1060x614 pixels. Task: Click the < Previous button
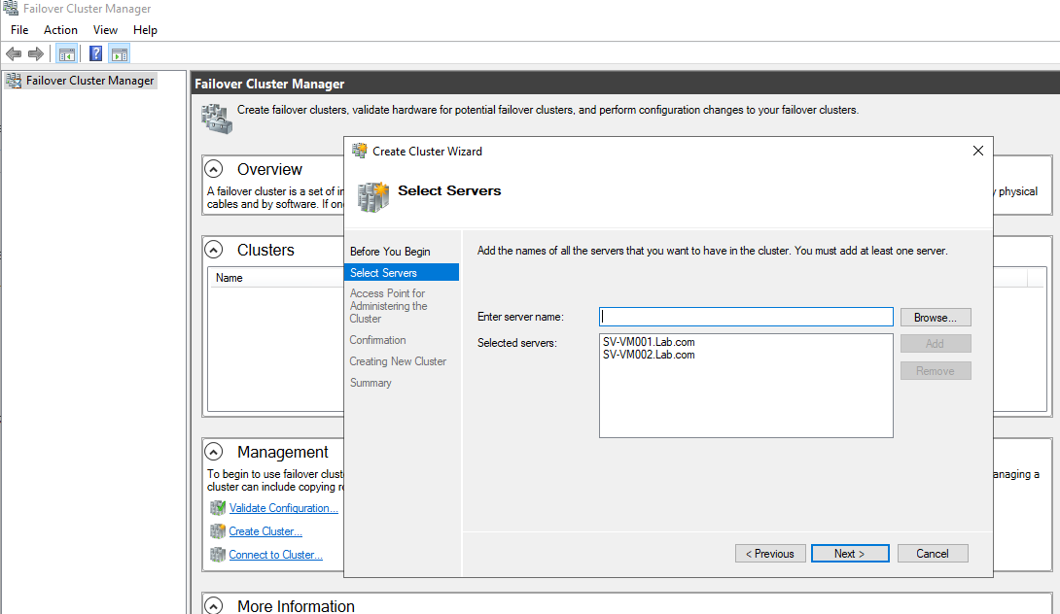coord(770,553)
